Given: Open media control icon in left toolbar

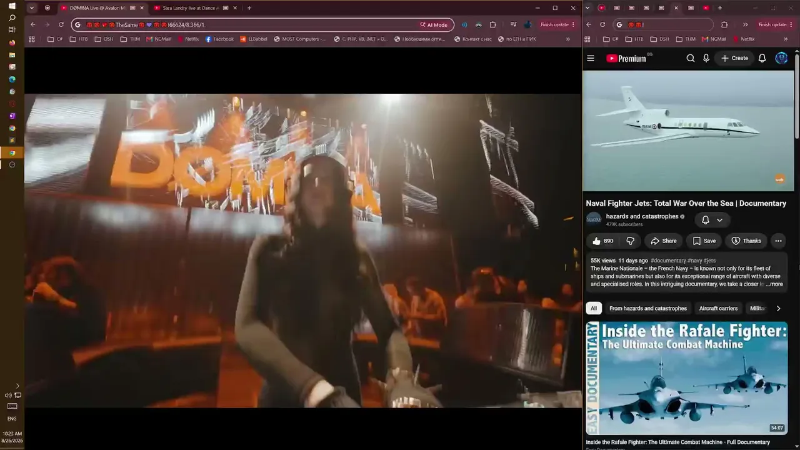Looking at the screenshot, I should (513, 24).
